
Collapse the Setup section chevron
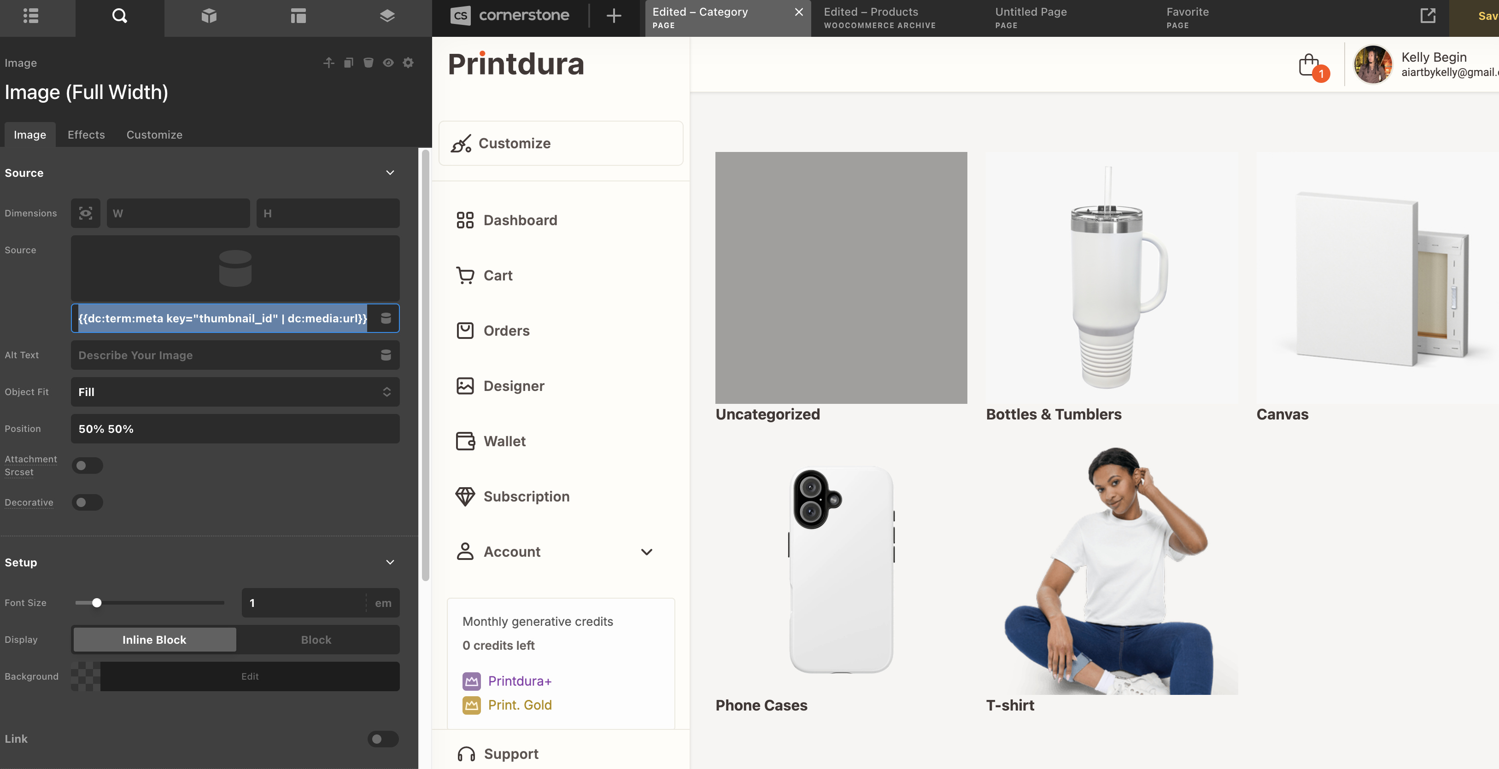[390, 562]
